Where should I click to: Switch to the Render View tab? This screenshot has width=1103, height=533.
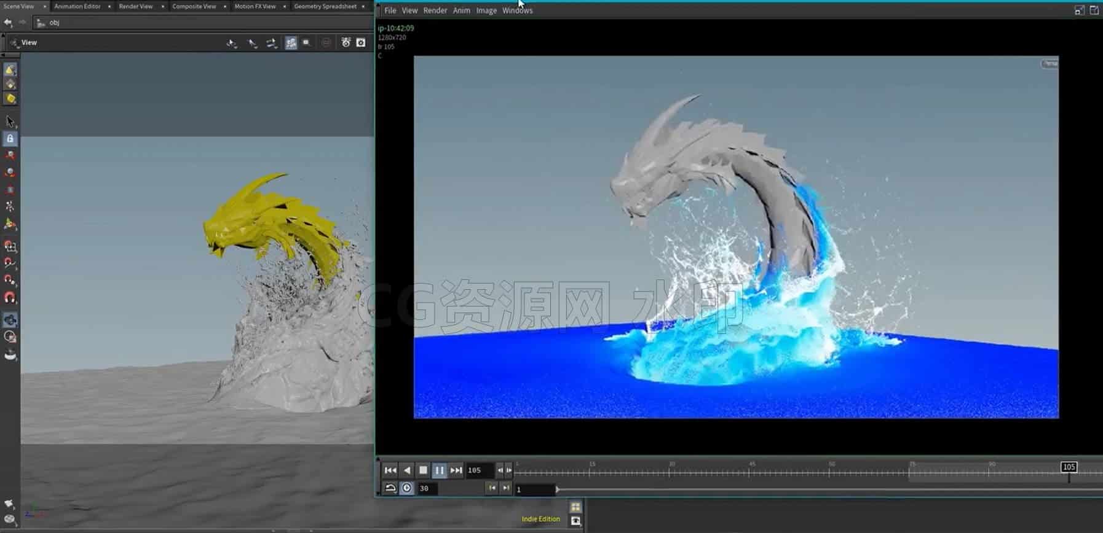(136, 6)
